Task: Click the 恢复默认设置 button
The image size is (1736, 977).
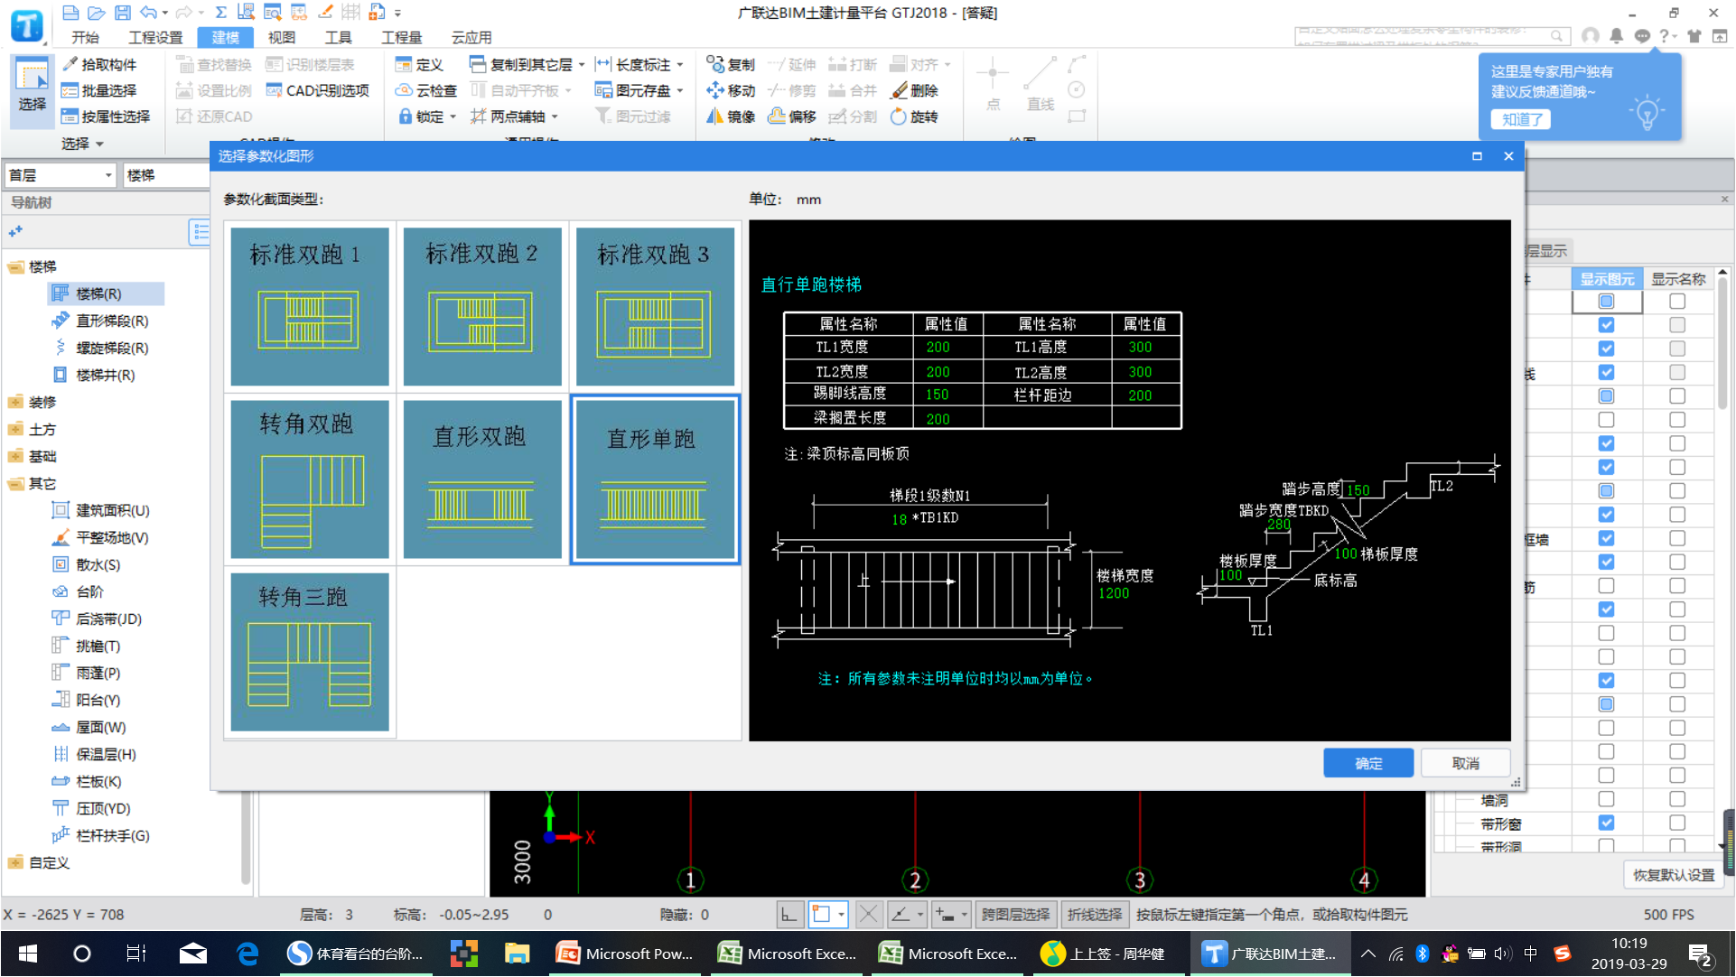Action: point(1674,875)
